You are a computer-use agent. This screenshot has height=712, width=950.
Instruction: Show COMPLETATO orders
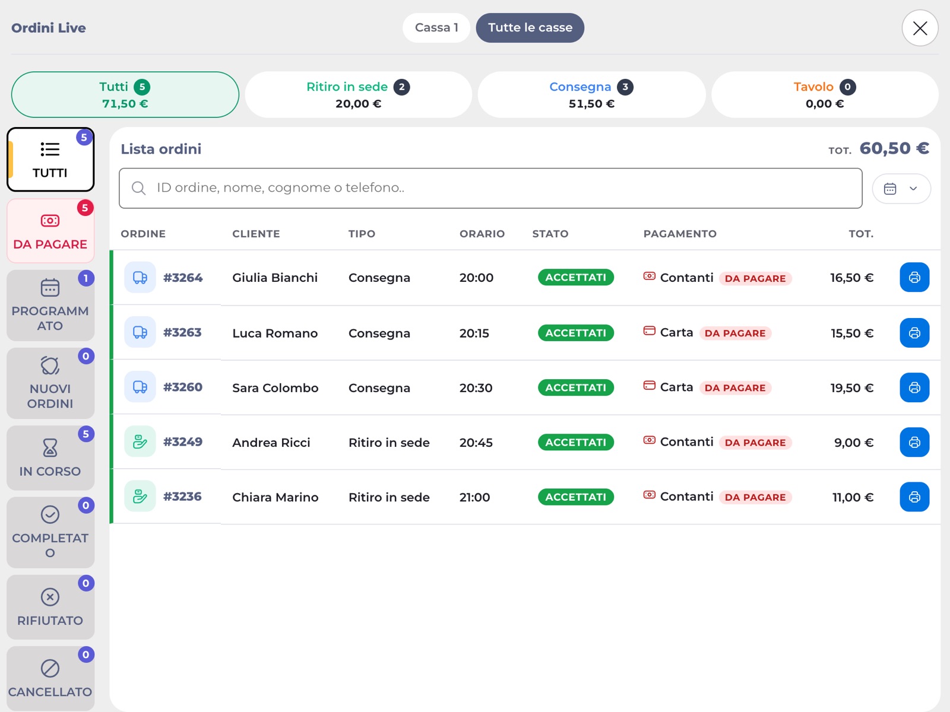point(50,532)
